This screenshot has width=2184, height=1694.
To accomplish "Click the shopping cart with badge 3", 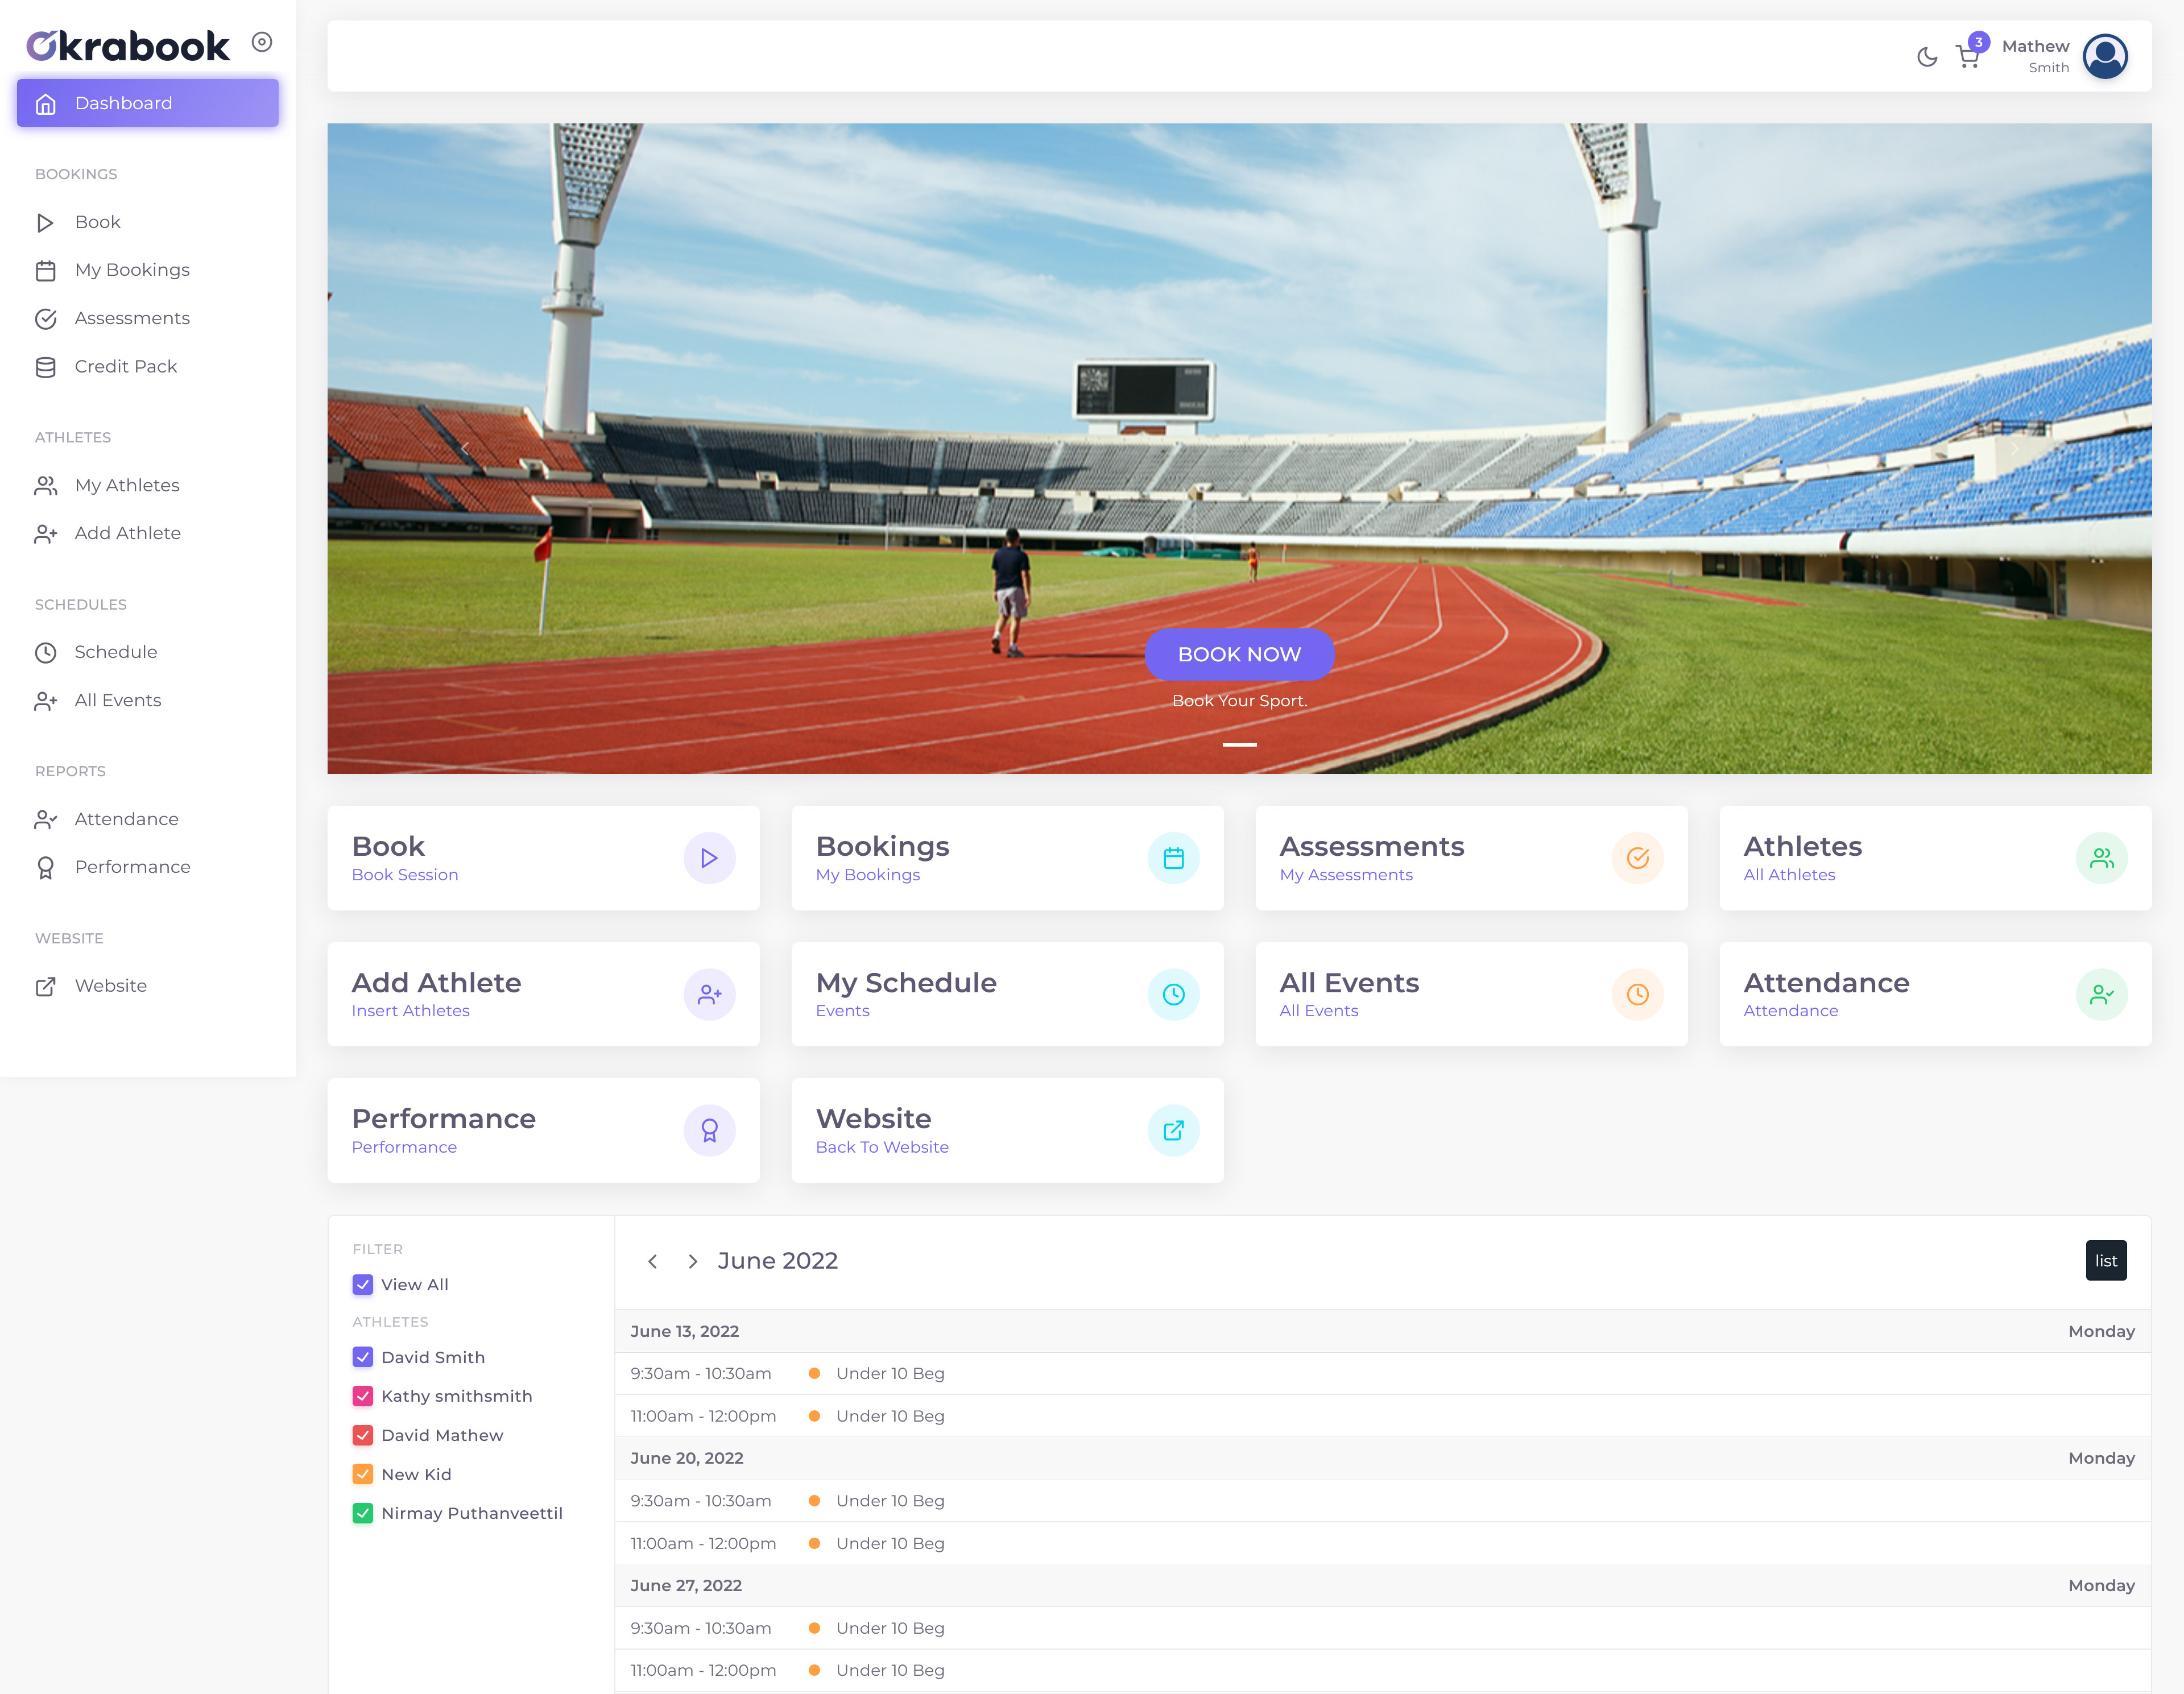I will point(1968,53).
